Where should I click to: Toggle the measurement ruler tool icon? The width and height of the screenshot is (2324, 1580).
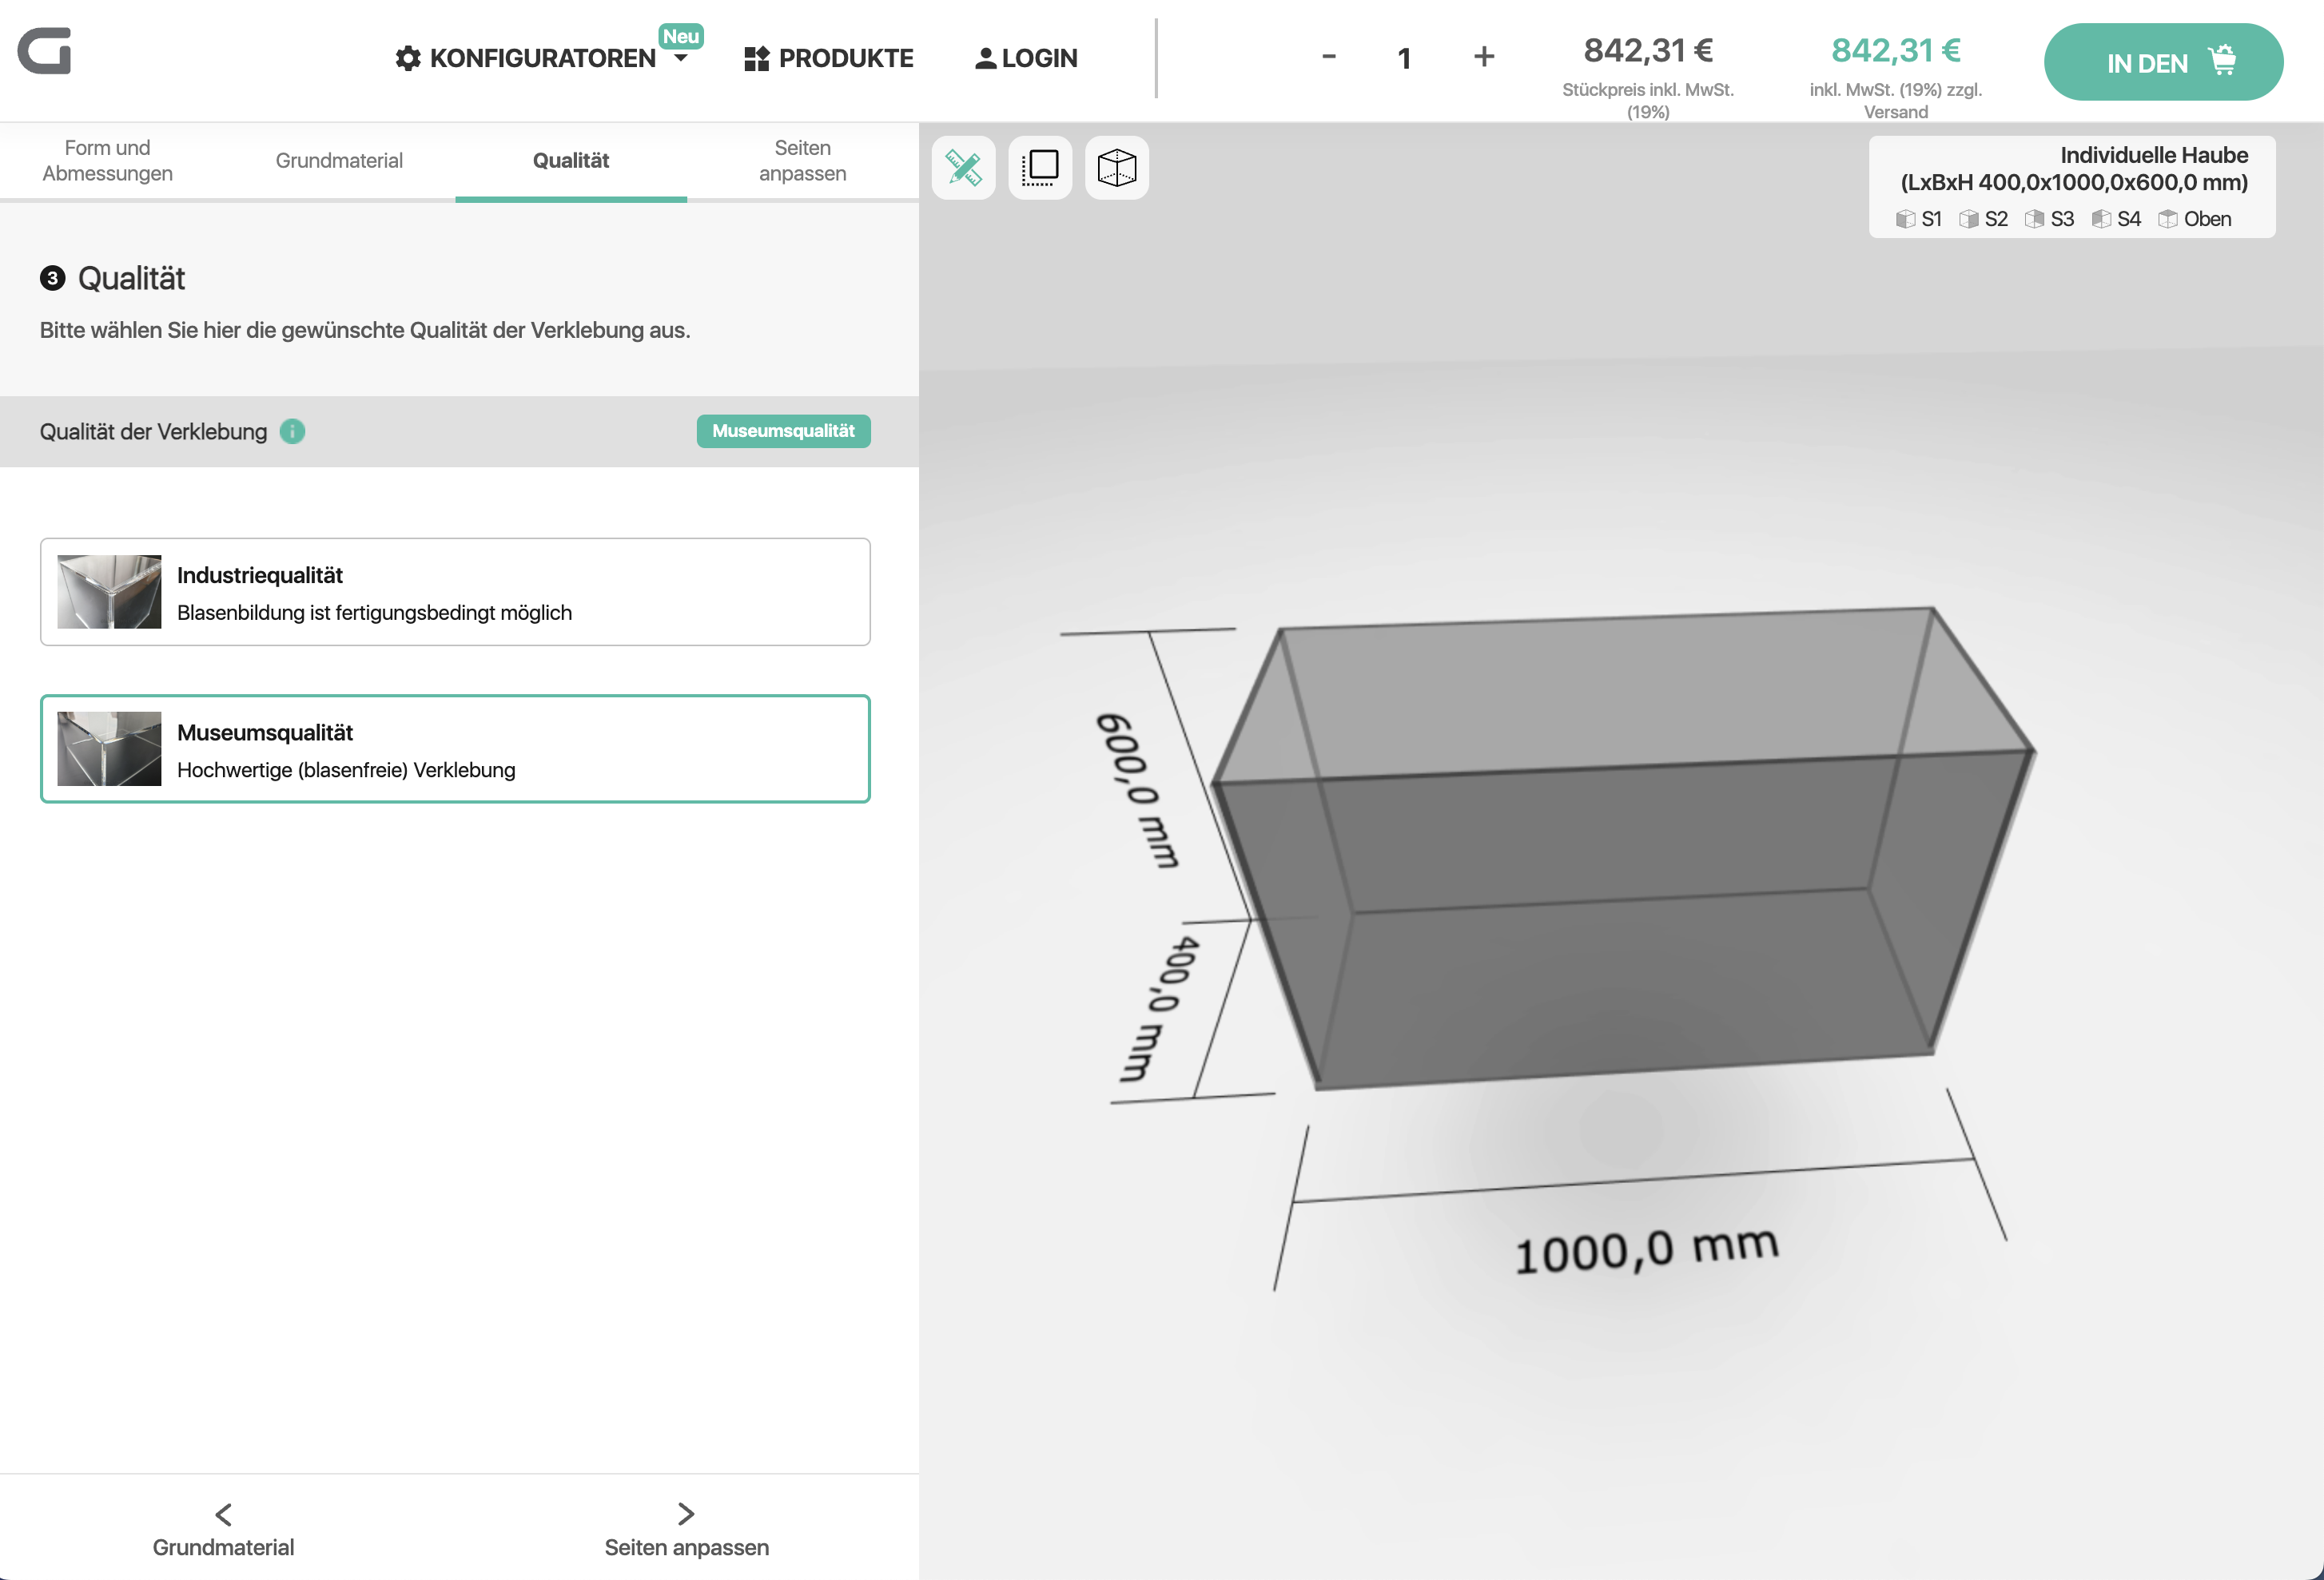[x=963, y=168]
